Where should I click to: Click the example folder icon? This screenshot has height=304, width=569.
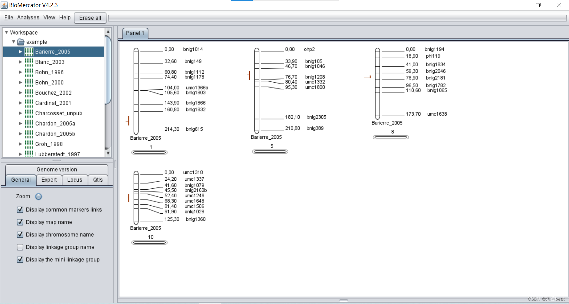click(20, 42)
